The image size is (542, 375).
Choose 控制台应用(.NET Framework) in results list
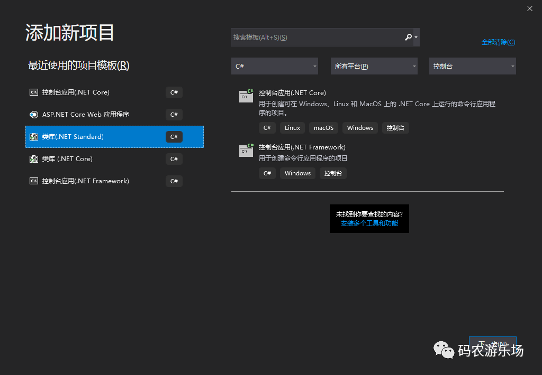coord(367,162)
